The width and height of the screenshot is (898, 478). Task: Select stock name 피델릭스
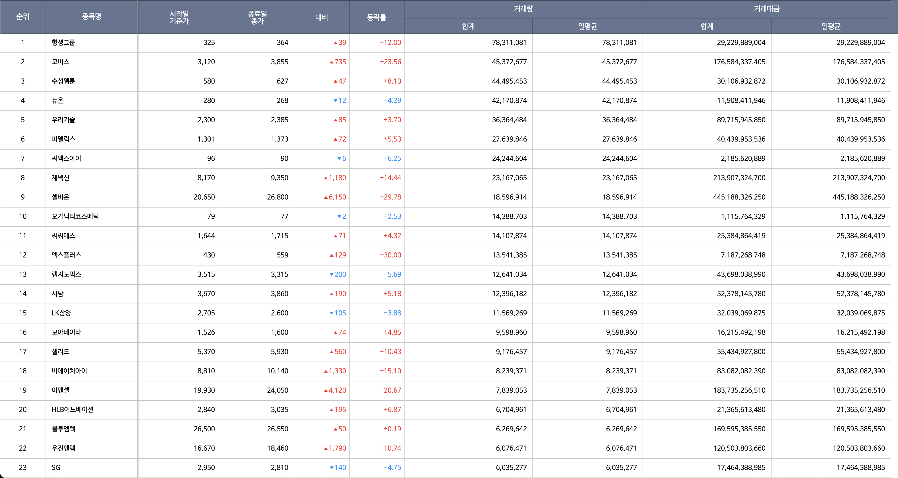point(64,139)
